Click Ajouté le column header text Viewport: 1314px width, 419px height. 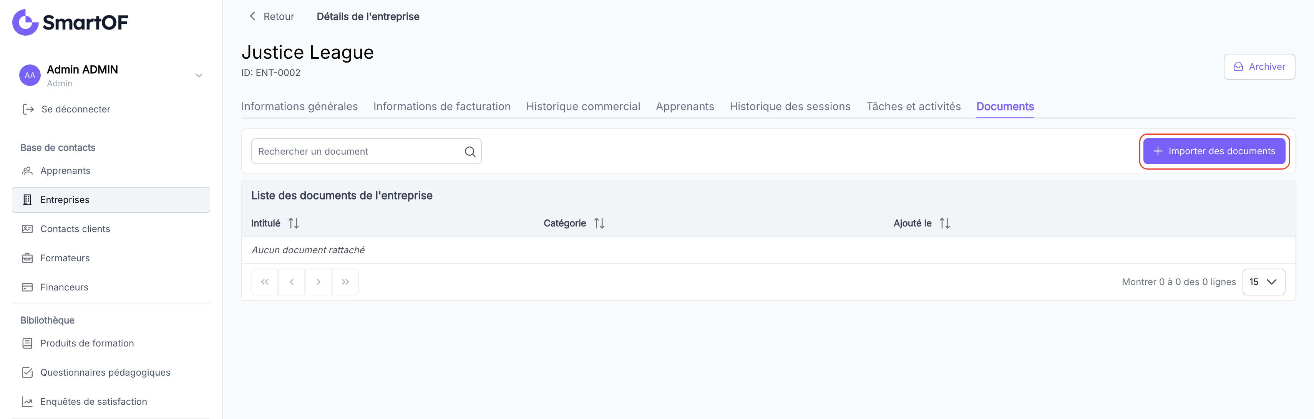coord(912,223)
